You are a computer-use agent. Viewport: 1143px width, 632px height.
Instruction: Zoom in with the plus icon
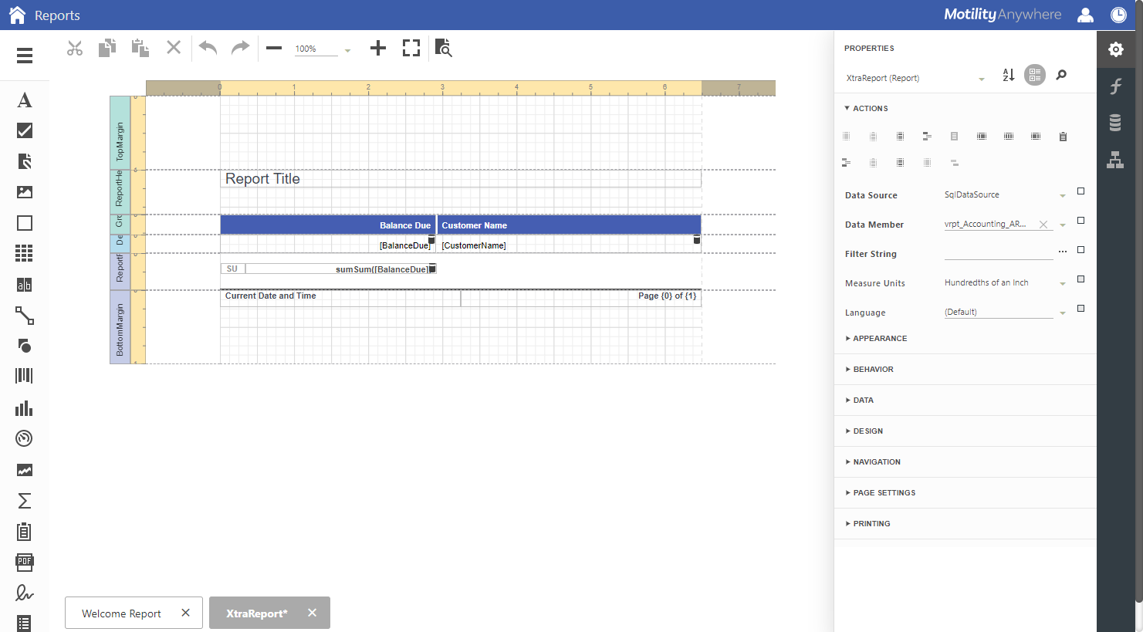point(378,48)
